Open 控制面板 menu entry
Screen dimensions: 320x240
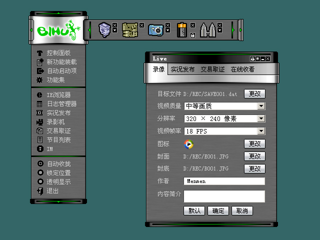click(58, 53)
